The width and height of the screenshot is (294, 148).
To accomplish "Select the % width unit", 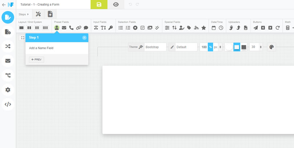I will pyautogui.click(x=211, y=47).
